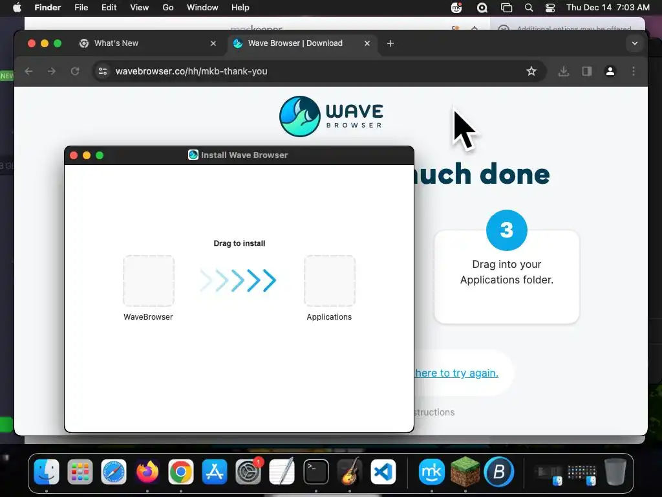Open MacKeeper app in the dock
Viewport: 662px width, 497px height.
[x=431, y=472]
